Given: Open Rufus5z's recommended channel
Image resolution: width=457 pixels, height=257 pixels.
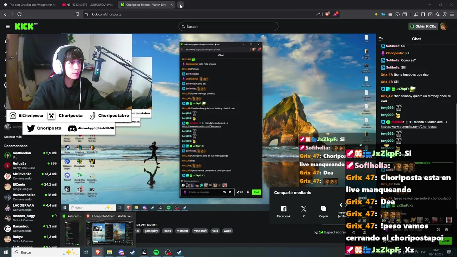Looking at the screenshot, I should point(30,166).
